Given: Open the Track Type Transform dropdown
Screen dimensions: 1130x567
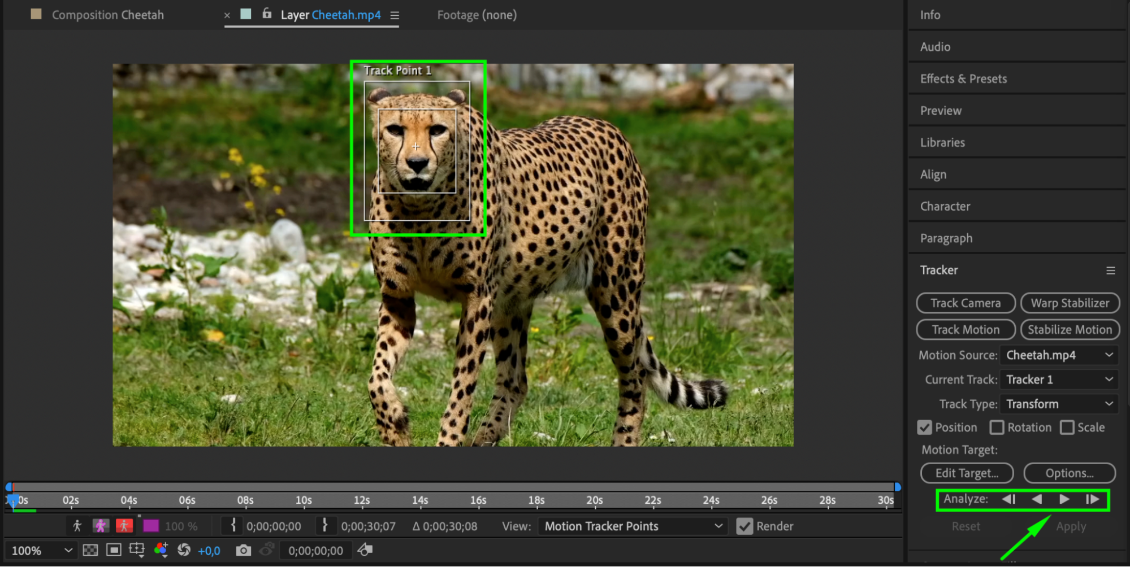Looking at the screenshot, I should [x=1059, y=404].
